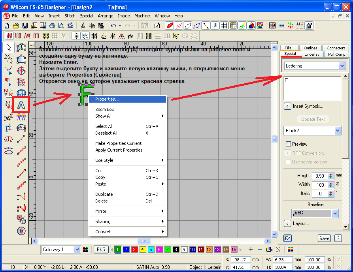
Task: Choose Properties... in the context menu
Action: tap(107, 99)
